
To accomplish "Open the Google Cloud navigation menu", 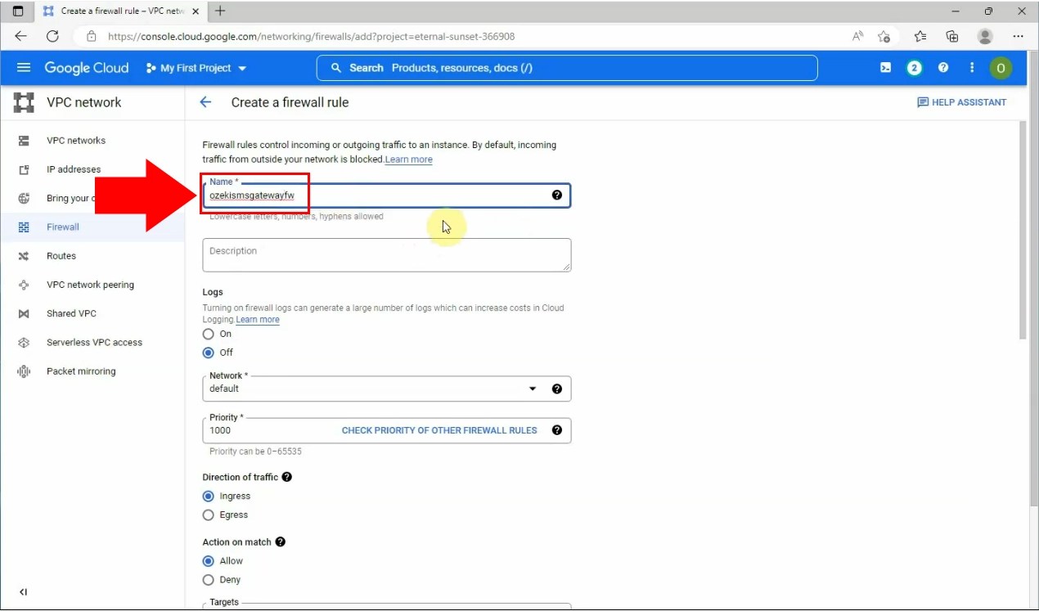I will tap(23, 68).
